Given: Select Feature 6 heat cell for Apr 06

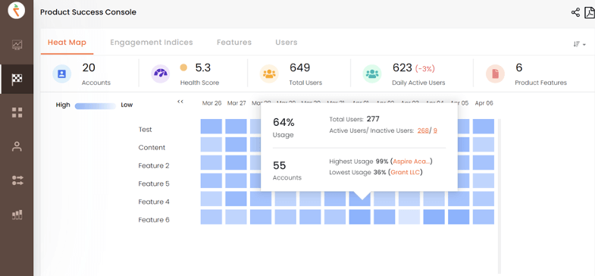Looking at the screenshot, I should 484,217.
